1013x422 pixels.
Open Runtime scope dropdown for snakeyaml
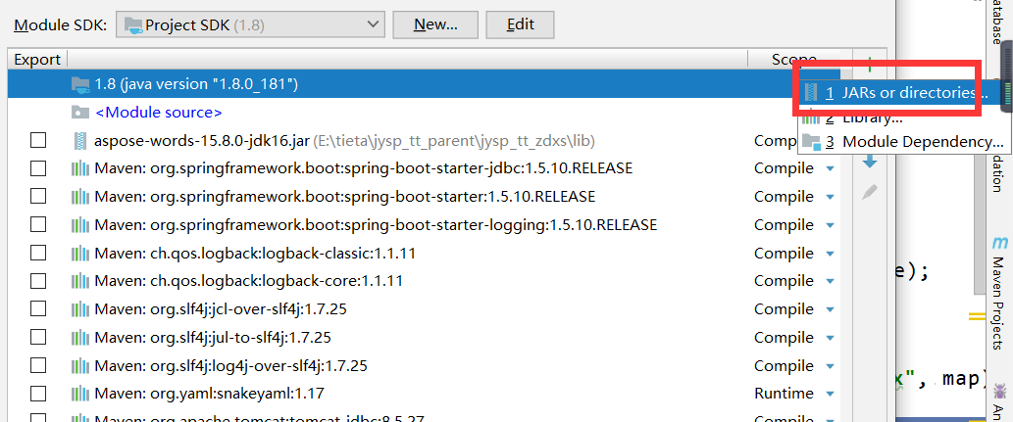click(x=831, y=395)
